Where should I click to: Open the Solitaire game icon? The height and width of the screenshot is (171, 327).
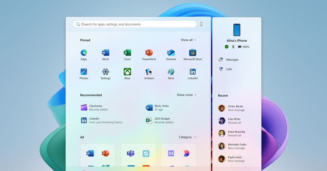[149, 72]
